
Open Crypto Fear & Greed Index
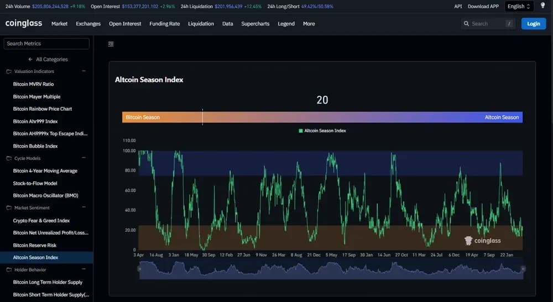41,221
